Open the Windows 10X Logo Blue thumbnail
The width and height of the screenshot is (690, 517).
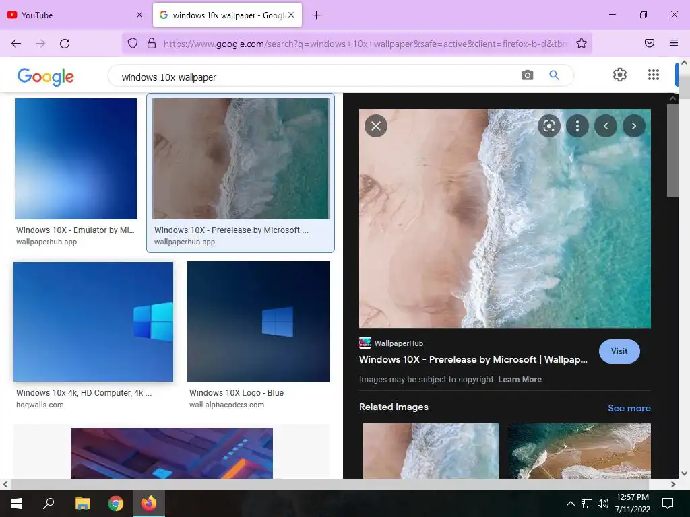(x=258, y=322)
